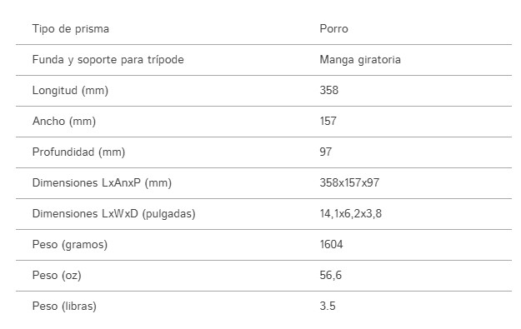
Task: Select 'Dimensiones LxWxD (pulgadas)' label
Action: [113, 214]
